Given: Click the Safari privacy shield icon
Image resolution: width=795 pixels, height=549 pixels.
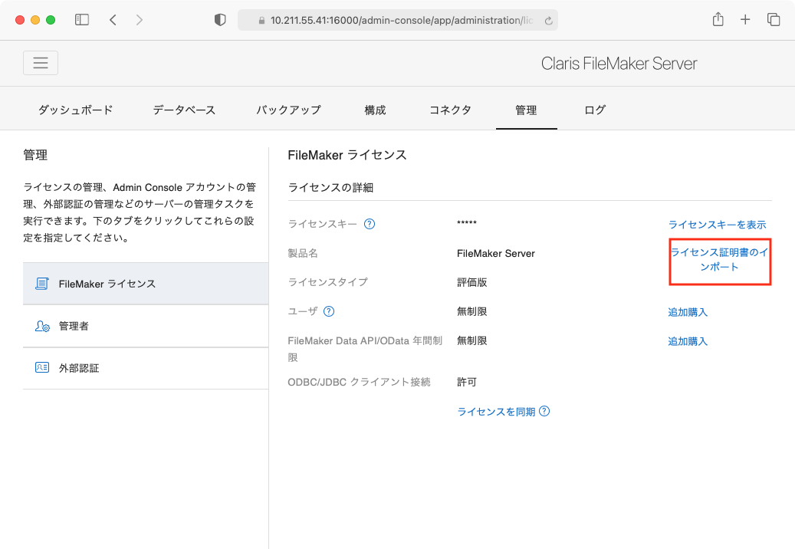Looking at the screenshot, I should (220, 19).
